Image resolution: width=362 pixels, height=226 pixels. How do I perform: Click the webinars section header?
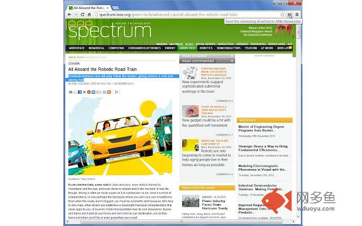point(265,120)
